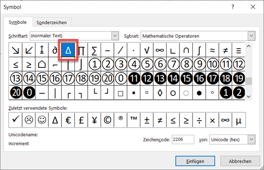Click the symbol grid scroll-up arrow
The height and width of the screenshot is (170, 264).
pos(248,46)
